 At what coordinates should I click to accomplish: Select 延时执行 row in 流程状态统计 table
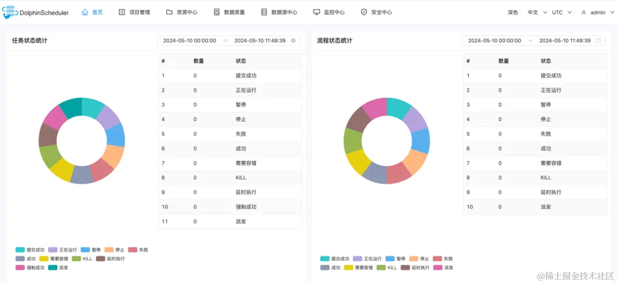click(535, 192)
